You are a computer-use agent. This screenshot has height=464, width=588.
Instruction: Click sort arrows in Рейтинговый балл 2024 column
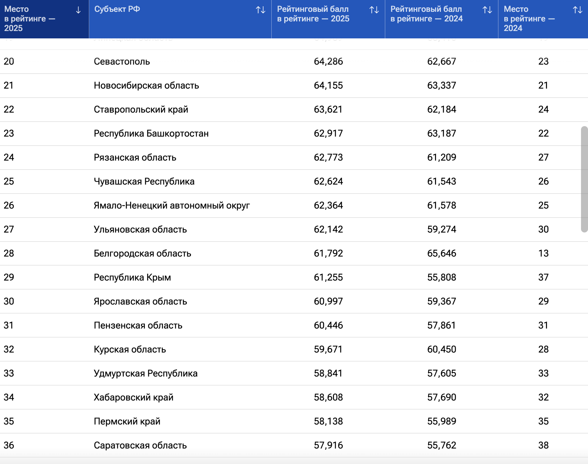pyautogui.click(x=487, y=10)
